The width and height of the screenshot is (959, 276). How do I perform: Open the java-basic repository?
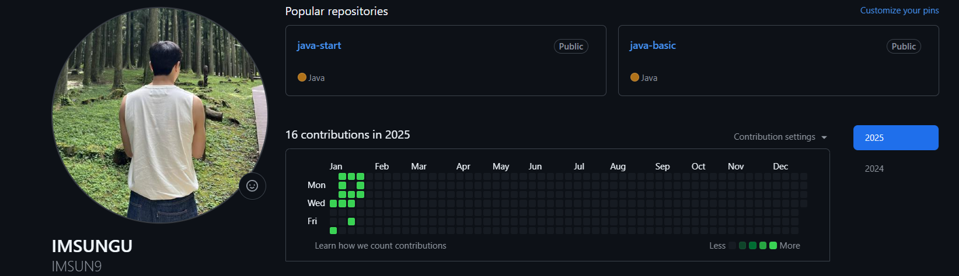click(653, 45)
